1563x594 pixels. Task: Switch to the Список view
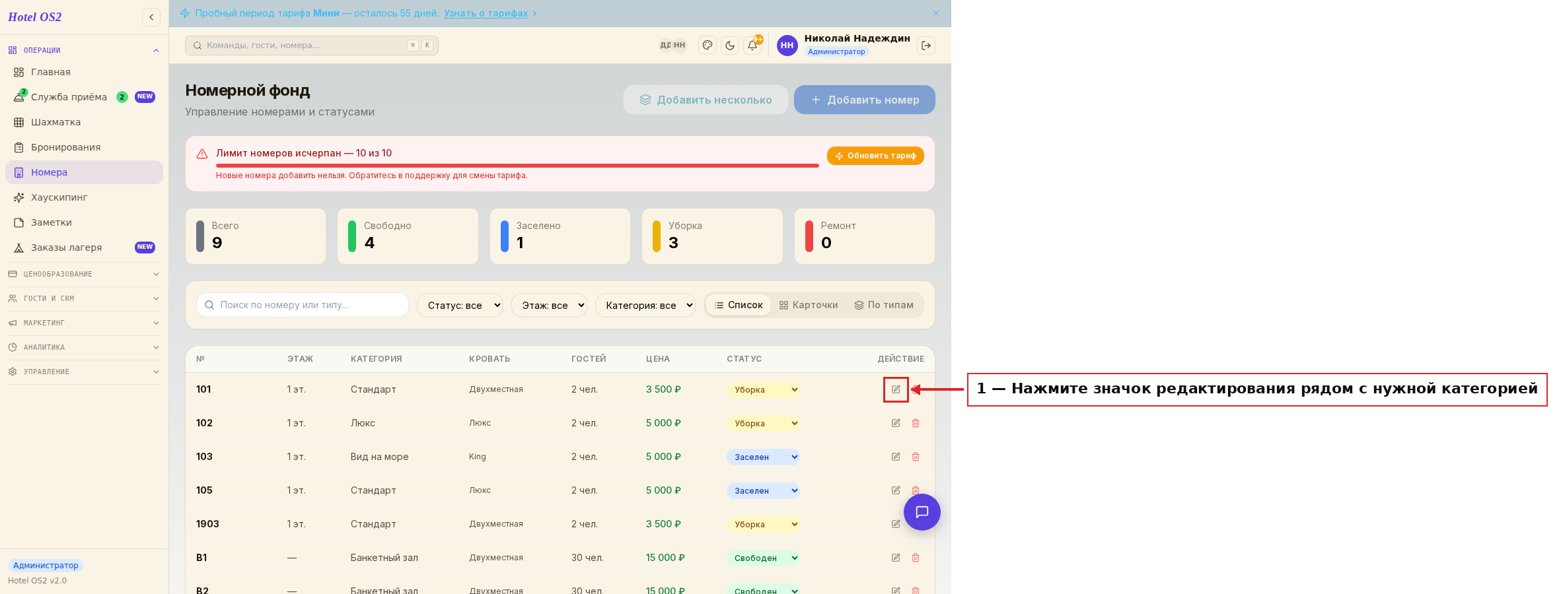point(739,305)
